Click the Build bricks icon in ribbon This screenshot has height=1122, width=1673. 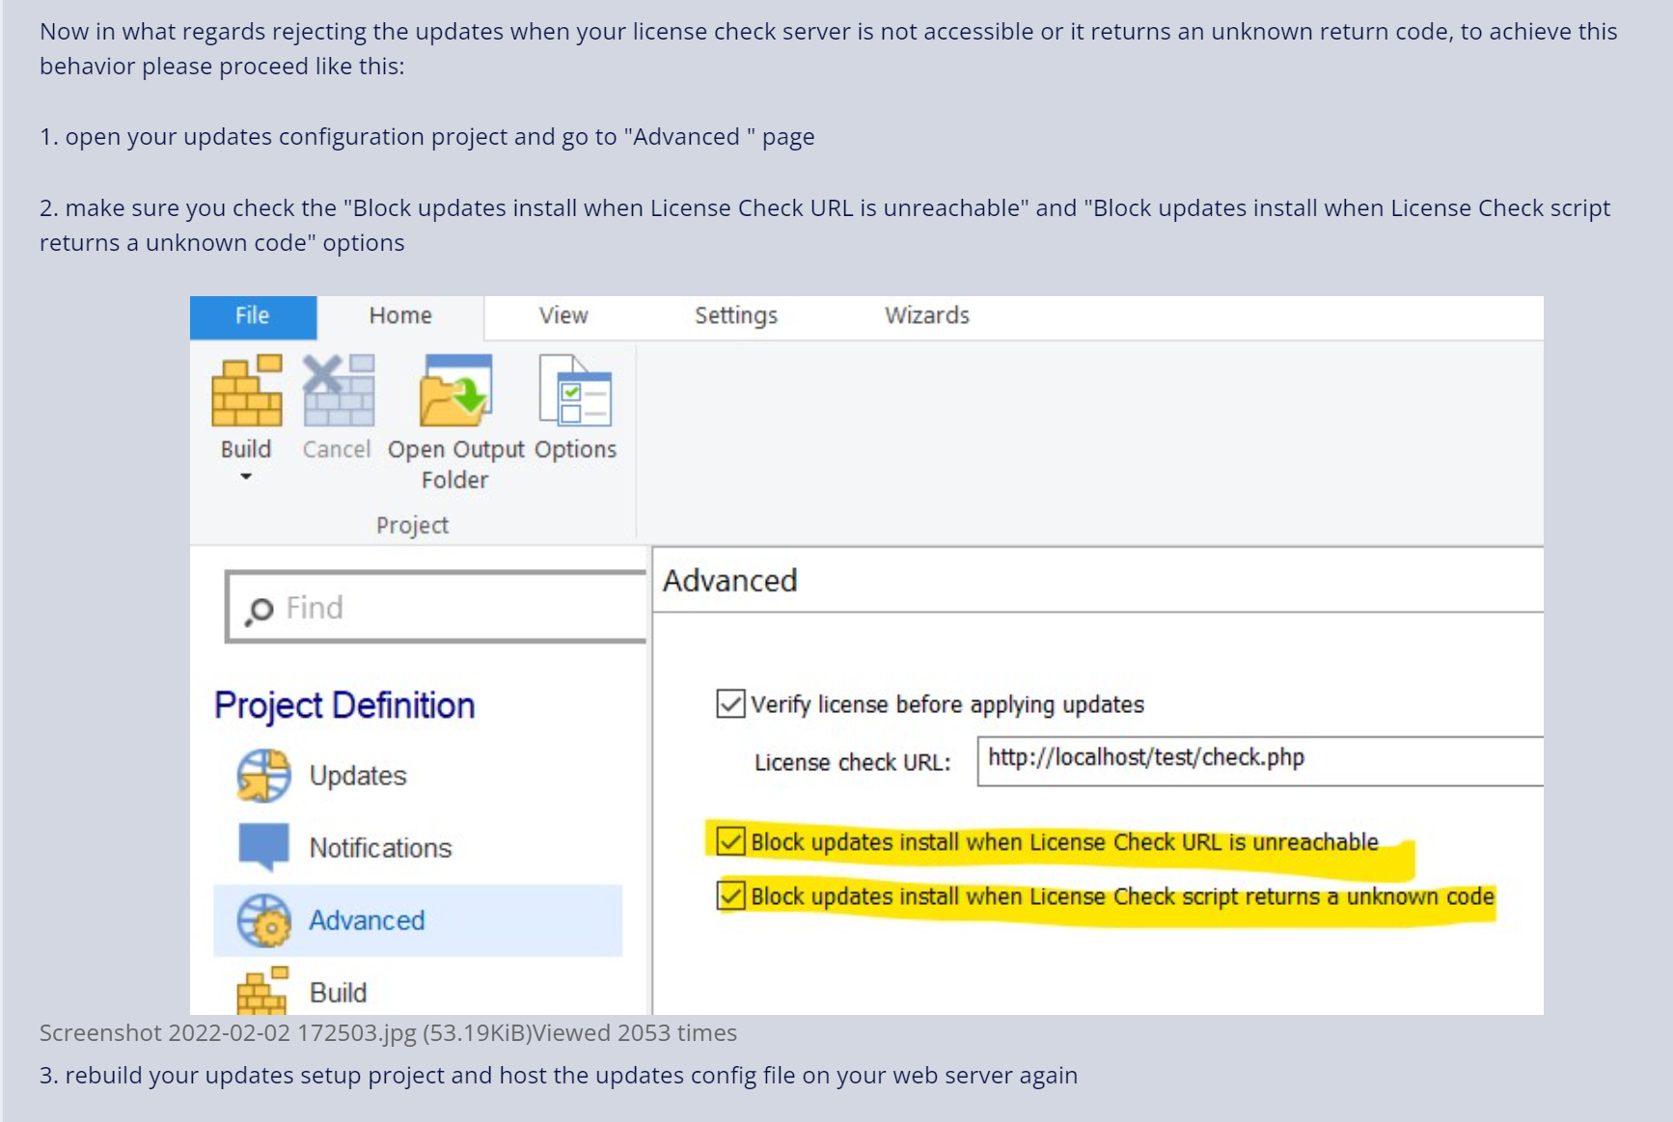tap(247, 392)
